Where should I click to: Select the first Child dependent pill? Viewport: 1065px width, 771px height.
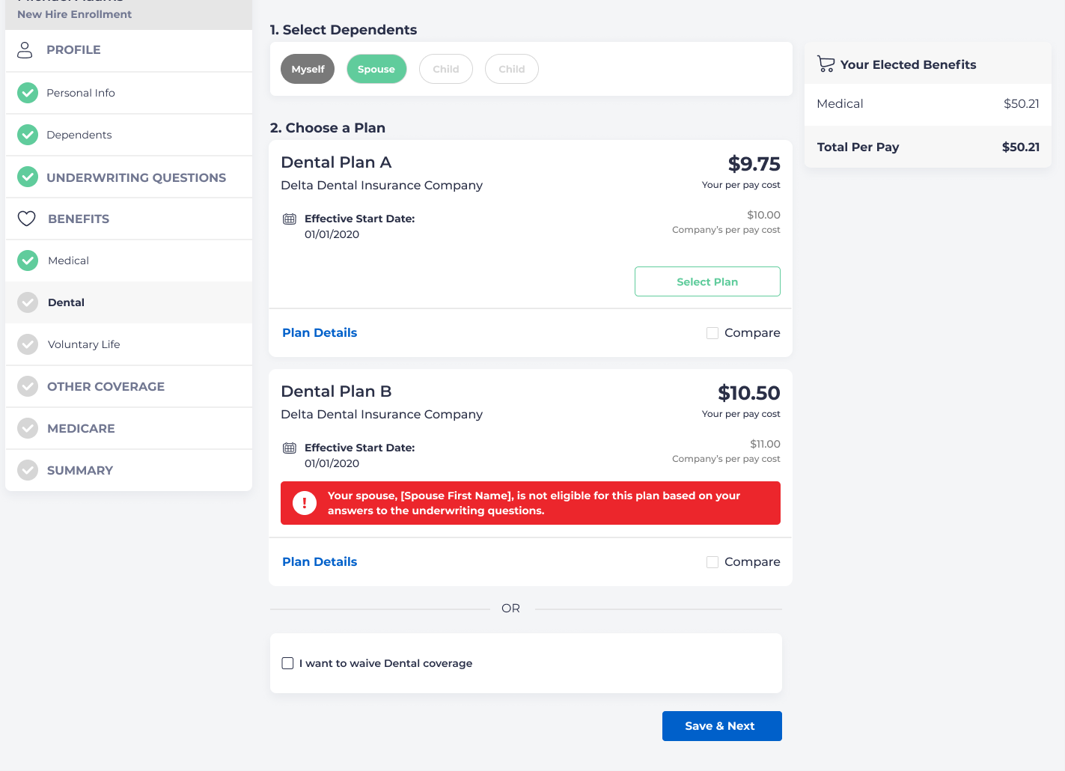pos(446,69)
